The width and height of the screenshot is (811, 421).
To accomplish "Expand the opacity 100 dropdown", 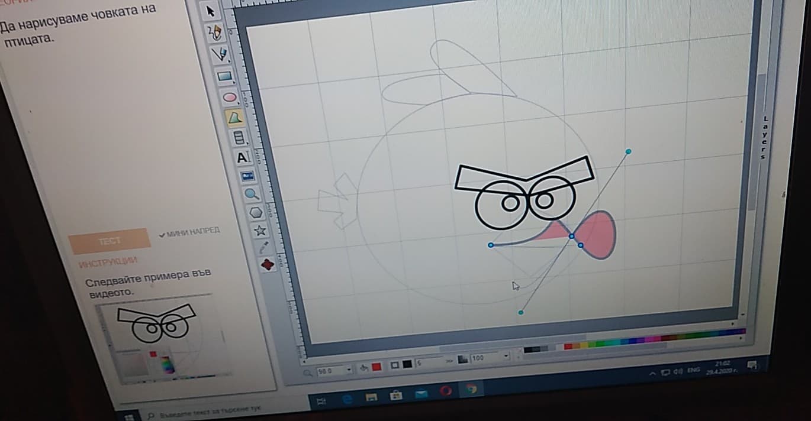I will 506,357.
